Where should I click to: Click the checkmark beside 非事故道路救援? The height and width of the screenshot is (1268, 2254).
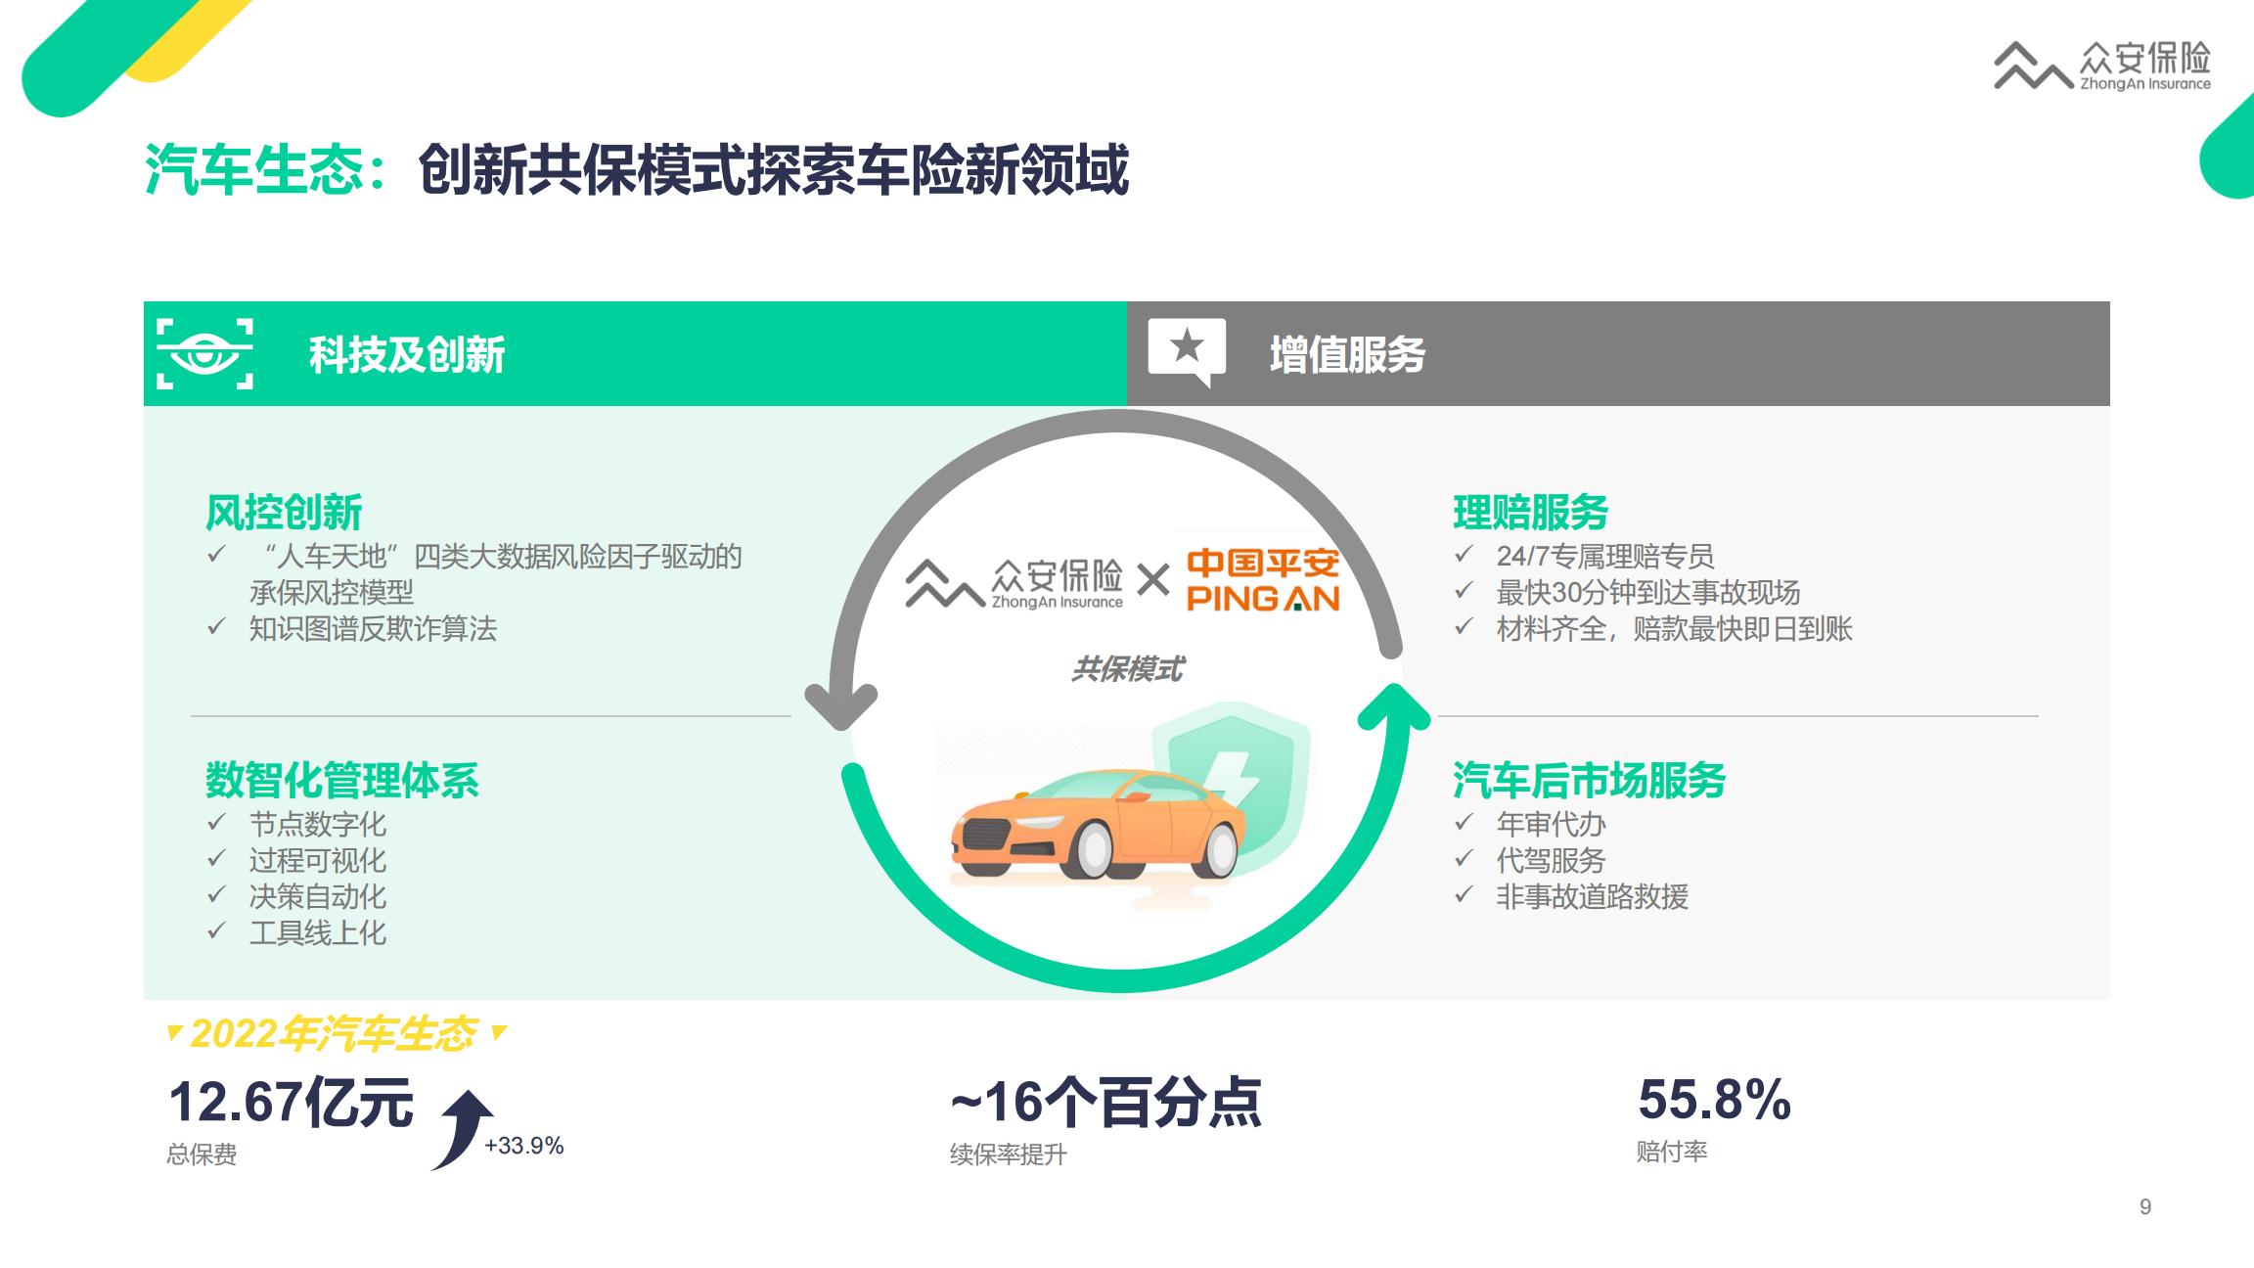[x=1464, y=894]
